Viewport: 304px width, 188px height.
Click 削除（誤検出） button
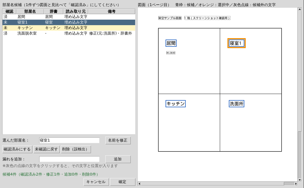pos(76,149)
